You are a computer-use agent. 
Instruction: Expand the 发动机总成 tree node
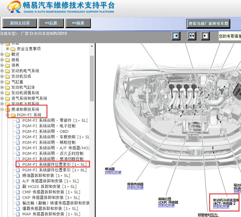point(2,76)
